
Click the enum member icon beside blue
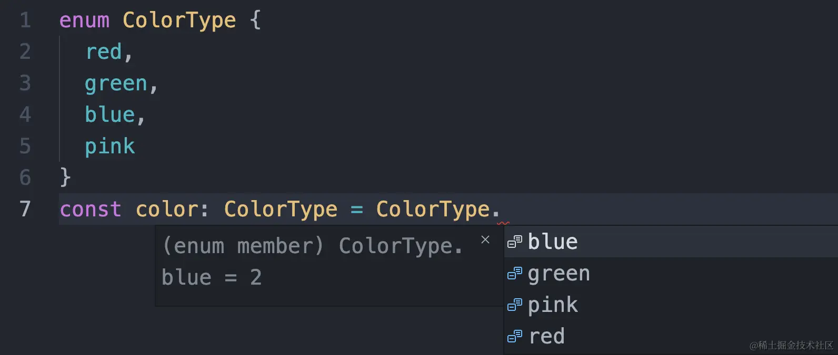[x=514, y=242]
